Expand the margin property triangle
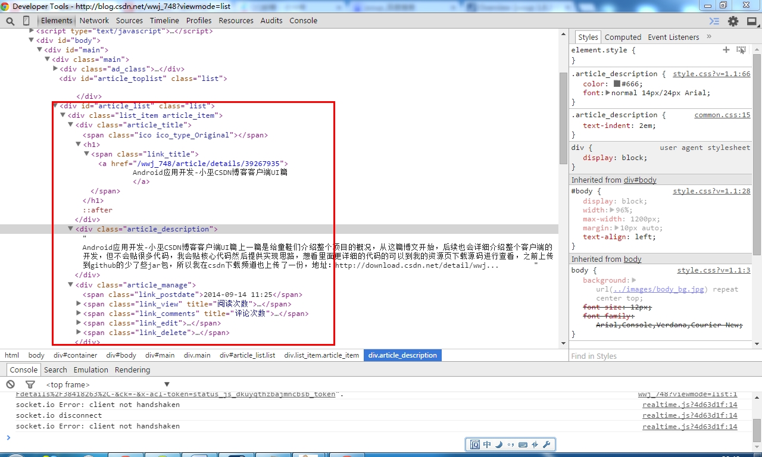The width and height of the screenshot is (762, 457). 617,228
